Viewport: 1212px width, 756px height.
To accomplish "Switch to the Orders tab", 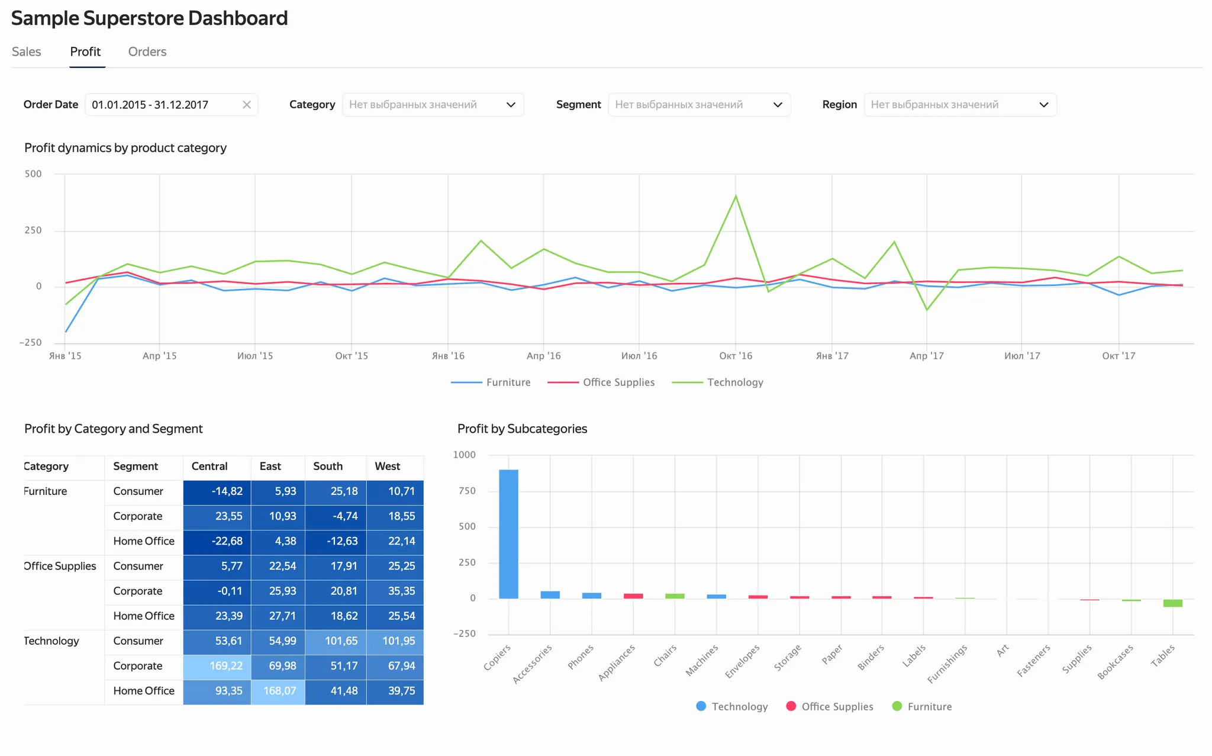I will 147,52.
